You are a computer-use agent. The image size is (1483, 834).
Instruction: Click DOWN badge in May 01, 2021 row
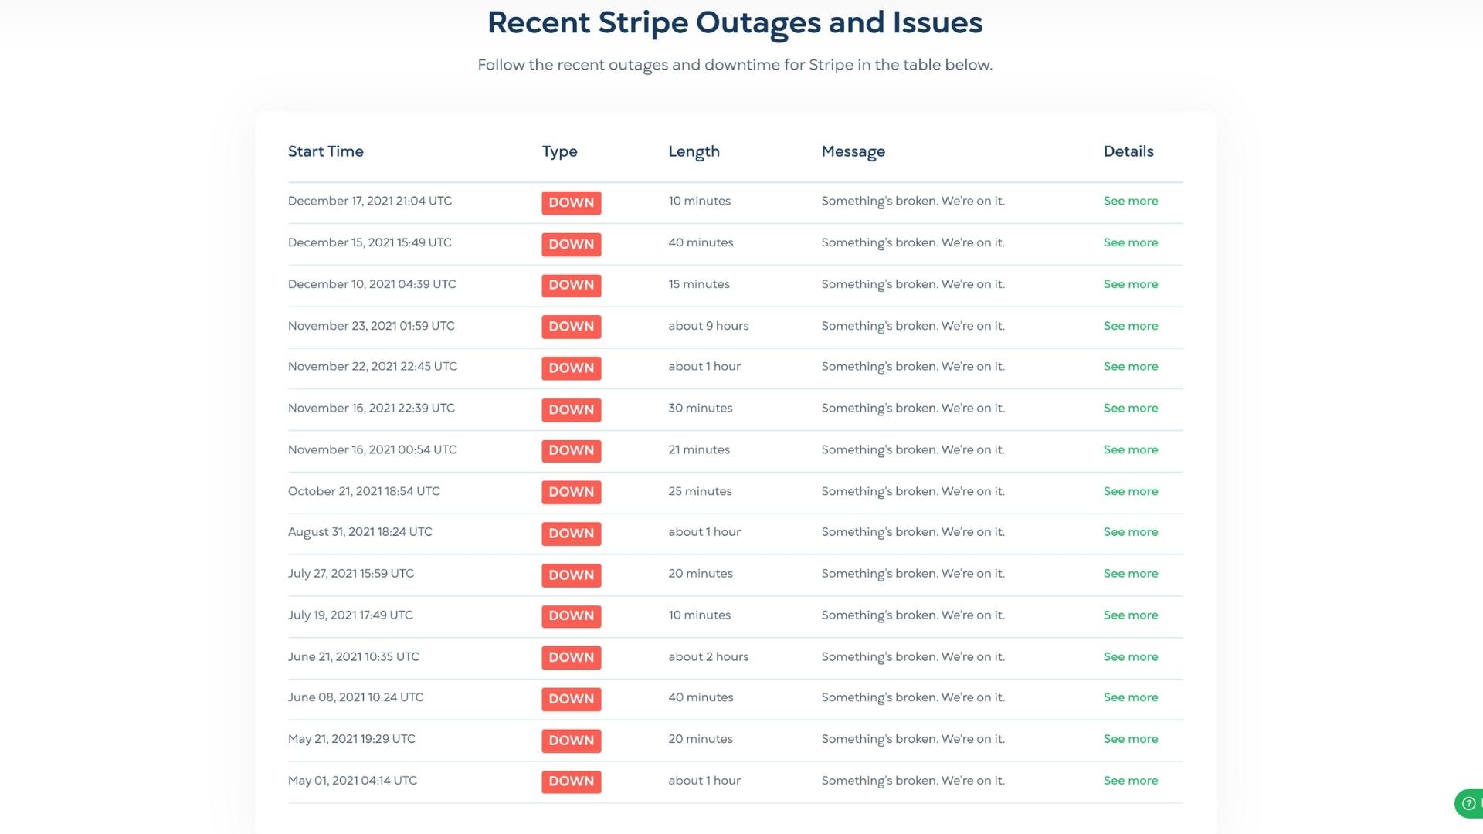[572, 781]
